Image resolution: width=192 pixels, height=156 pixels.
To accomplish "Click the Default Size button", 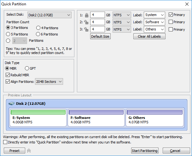I will pyautogui.click(x=100, y=36).
